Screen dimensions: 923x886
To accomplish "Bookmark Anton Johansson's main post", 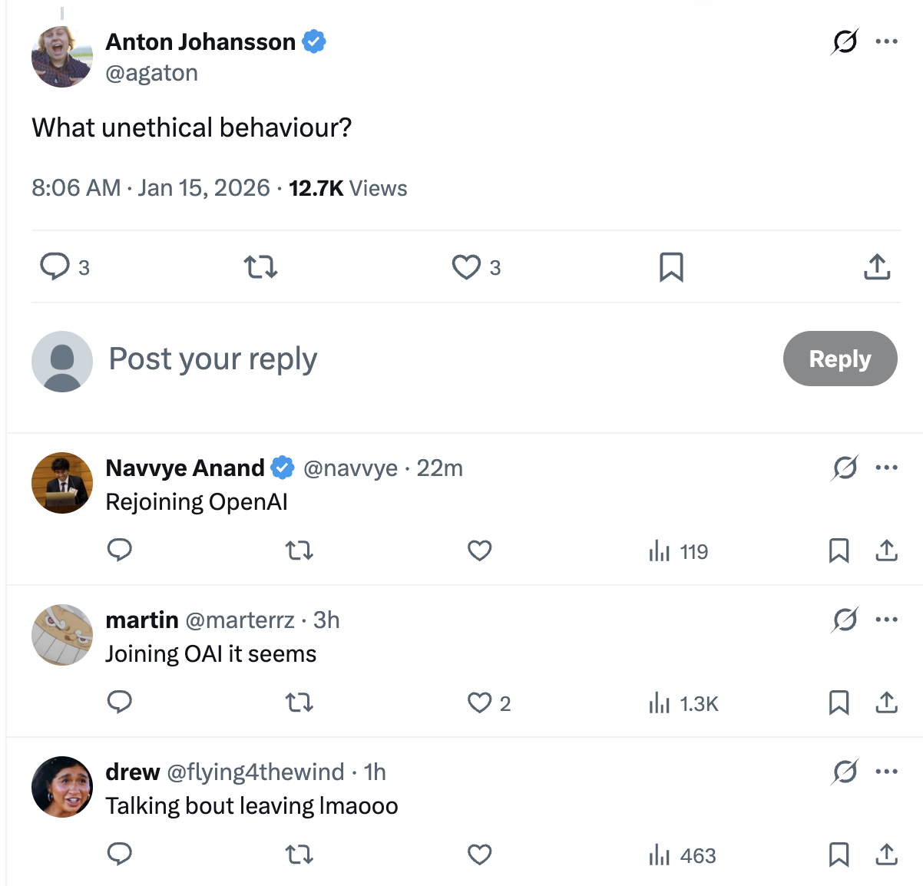I will pos(671,267).
